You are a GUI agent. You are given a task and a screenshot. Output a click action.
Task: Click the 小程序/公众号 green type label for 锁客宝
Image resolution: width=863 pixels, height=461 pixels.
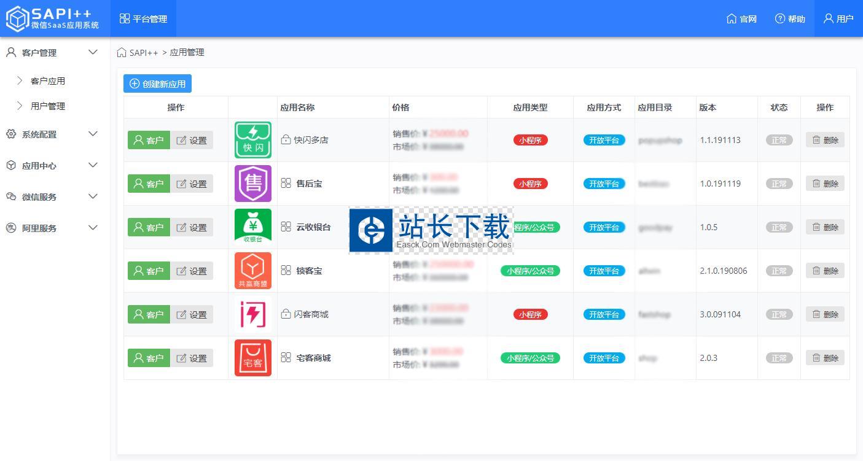(x=529, y=270)
